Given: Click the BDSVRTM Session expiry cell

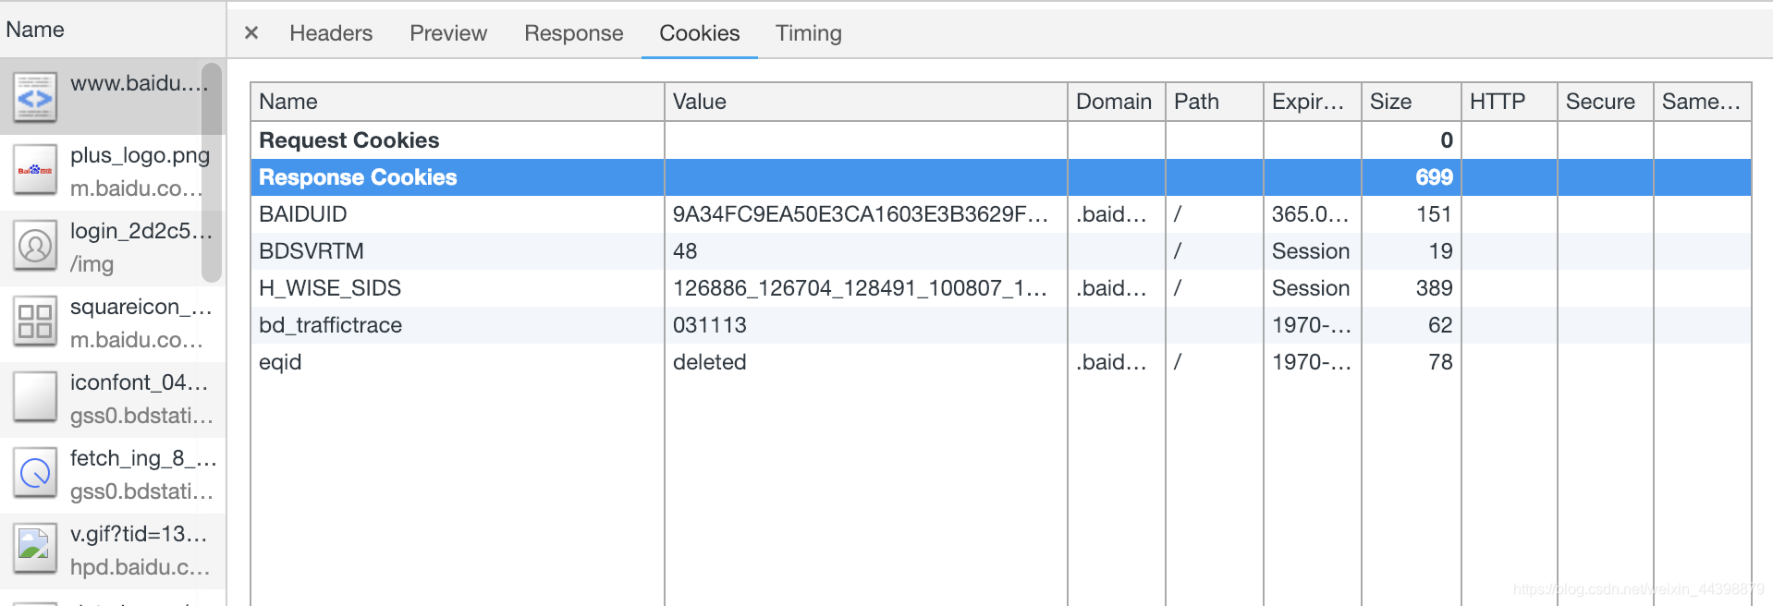Looking at the screenshot, I should [1311, 251].
